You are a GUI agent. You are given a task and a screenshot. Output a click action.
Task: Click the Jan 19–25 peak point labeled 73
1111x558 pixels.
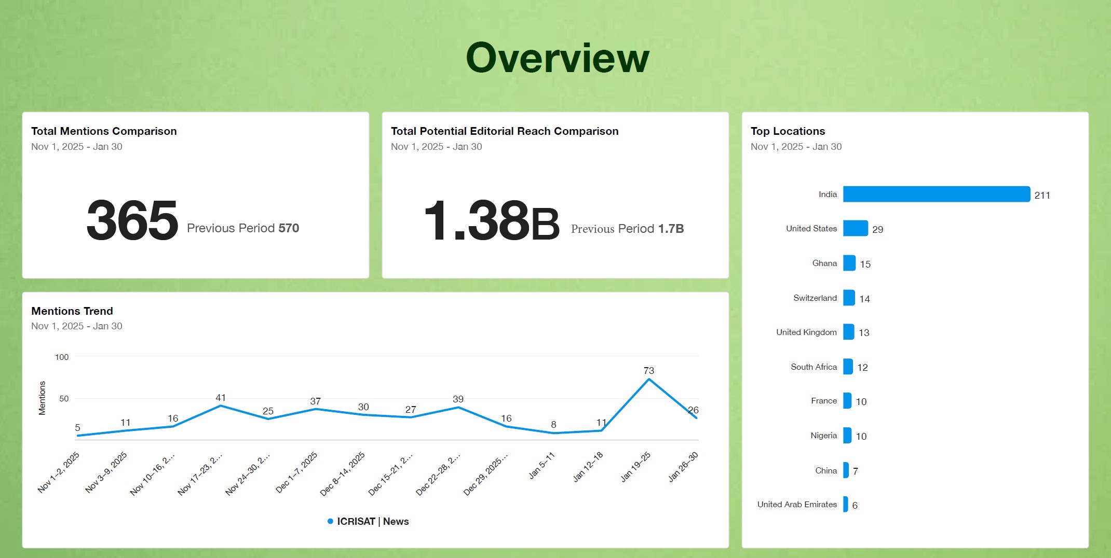pos(649,380)
